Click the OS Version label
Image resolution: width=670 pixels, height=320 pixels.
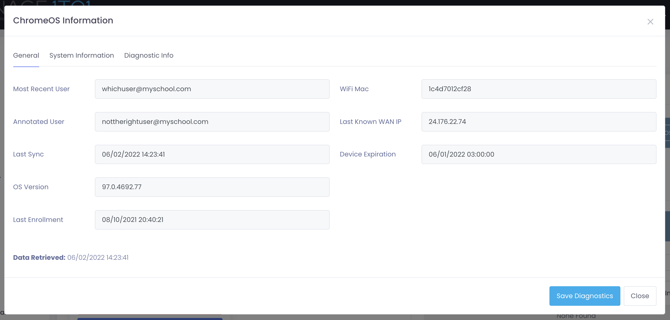31,187
